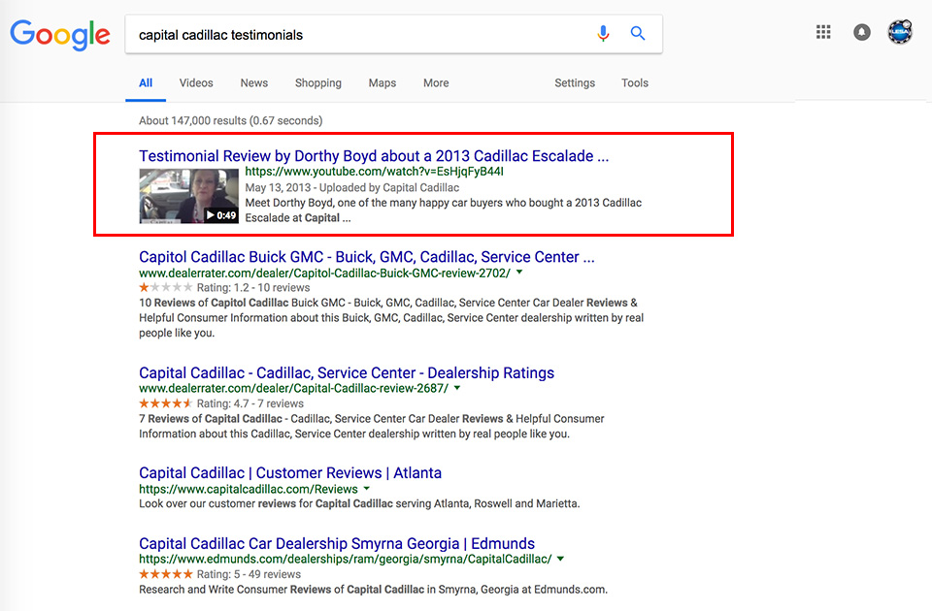The height and width of the screenshot is (611, 932).
Task: Switch to the News tab
Action: [x=253, y=83]
